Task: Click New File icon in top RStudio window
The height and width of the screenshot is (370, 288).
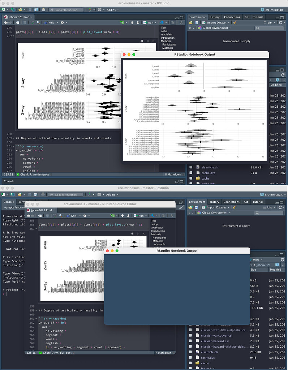Action: pos(3,10)
